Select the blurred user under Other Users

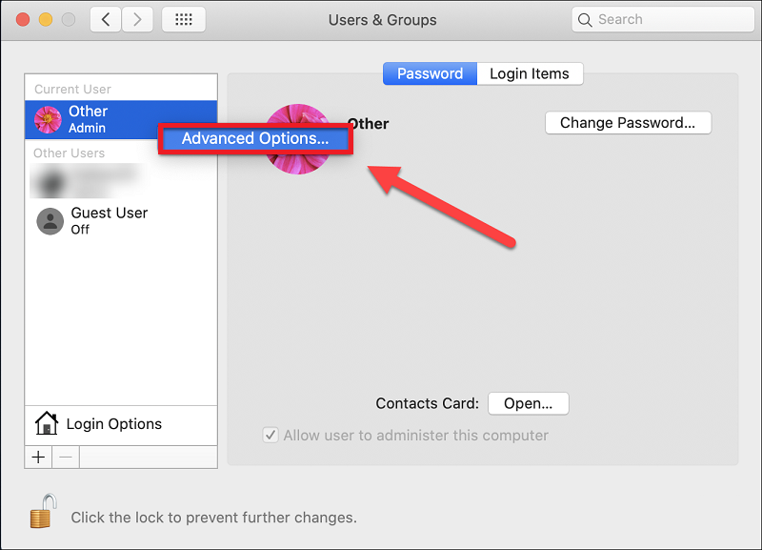[x=86, y=179]
